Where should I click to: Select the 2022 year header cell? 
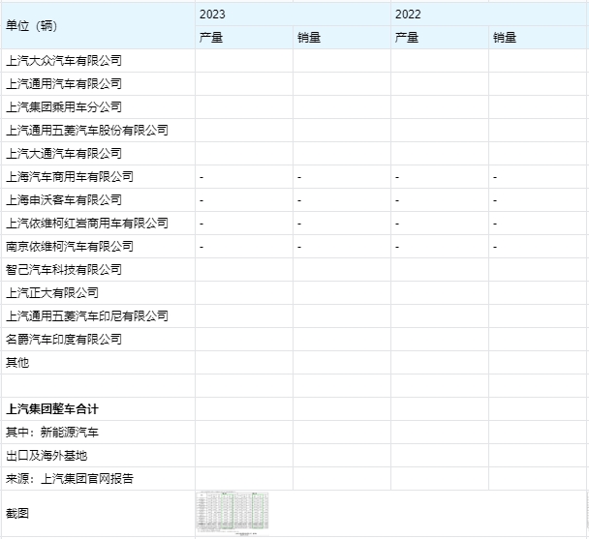489,15
